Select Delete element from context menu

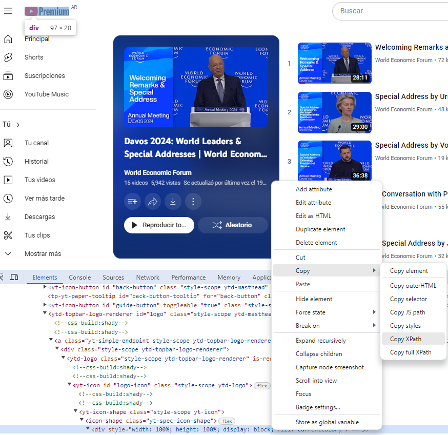[x=327, y=243]
